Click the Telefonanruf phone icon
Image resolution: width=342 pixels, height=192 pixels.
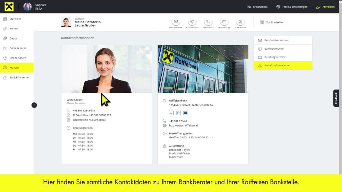pos(208,22)
